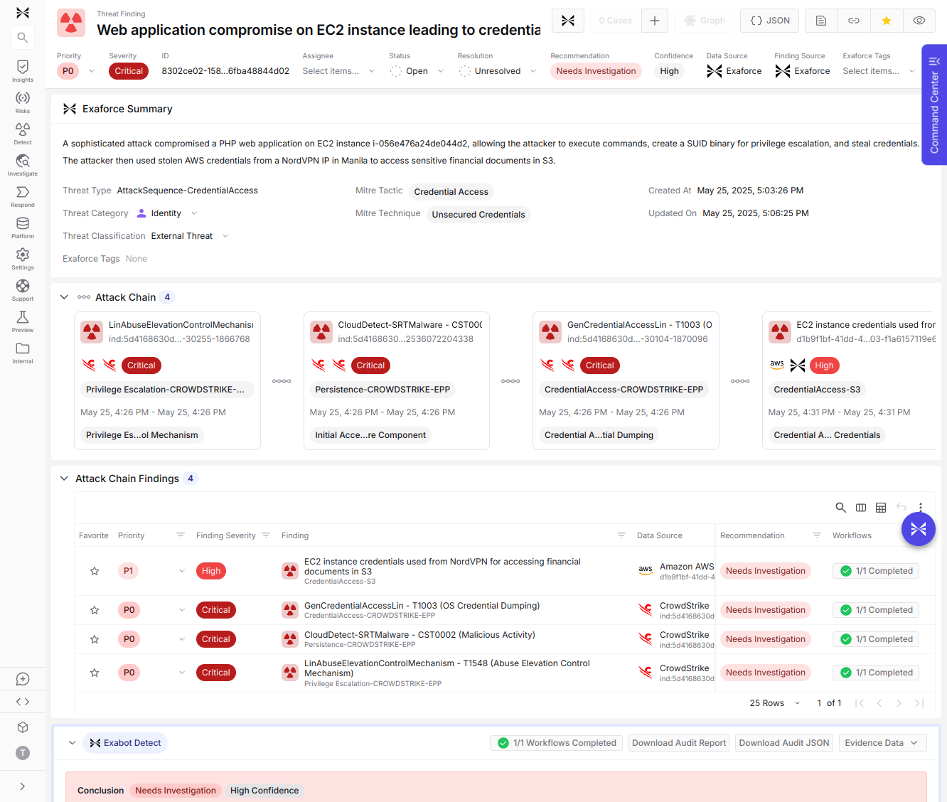Select the Exabot Detect tab

[125, 743]
